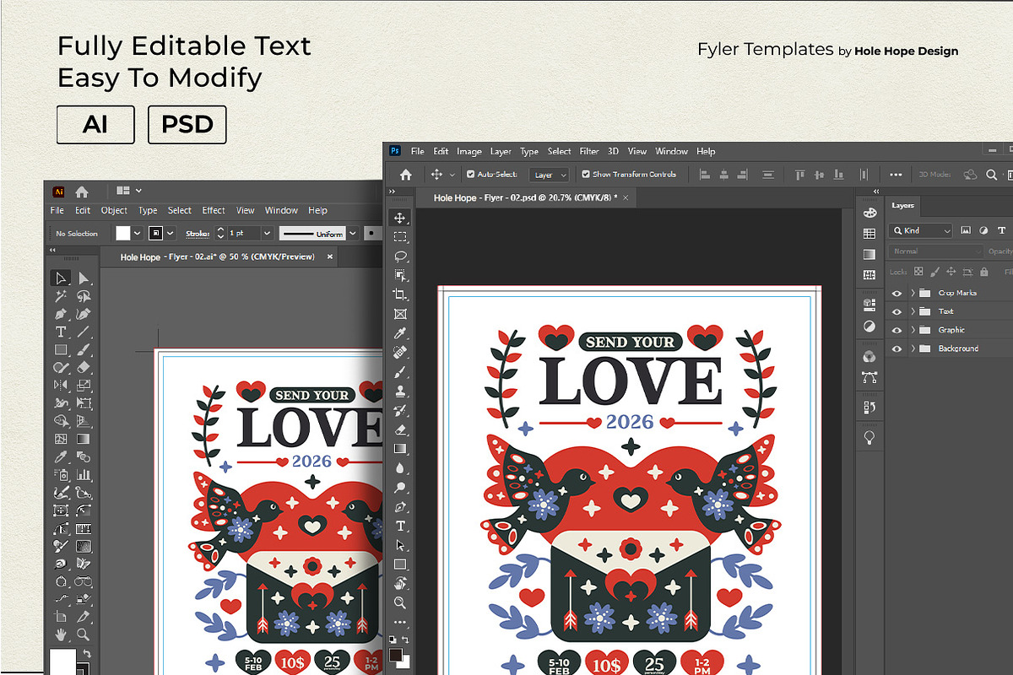
Task: Hide the Background layer group
Action: point(897,348)
